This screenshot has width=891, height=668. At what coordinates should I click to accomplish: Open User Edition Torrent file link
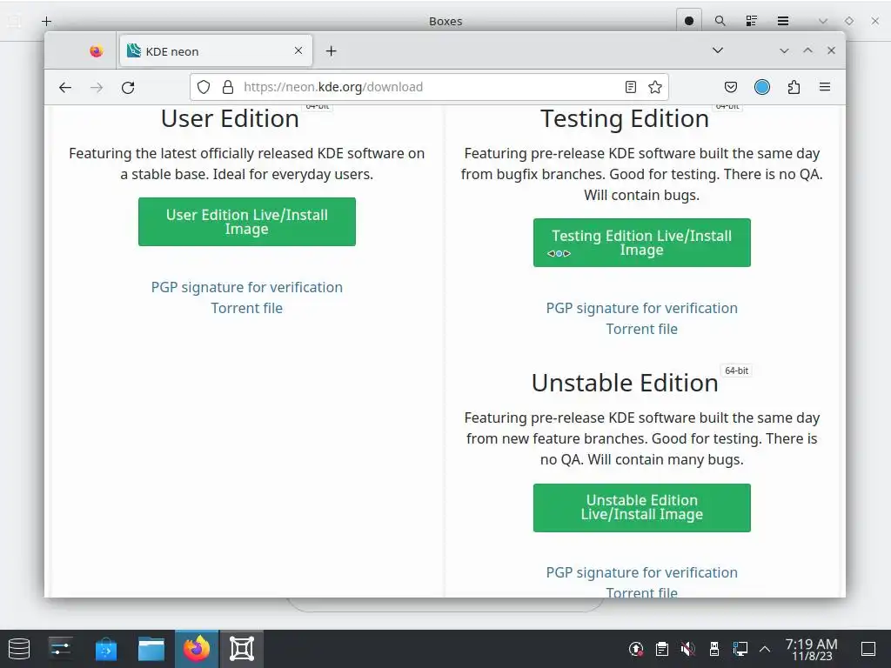[246, 308]
